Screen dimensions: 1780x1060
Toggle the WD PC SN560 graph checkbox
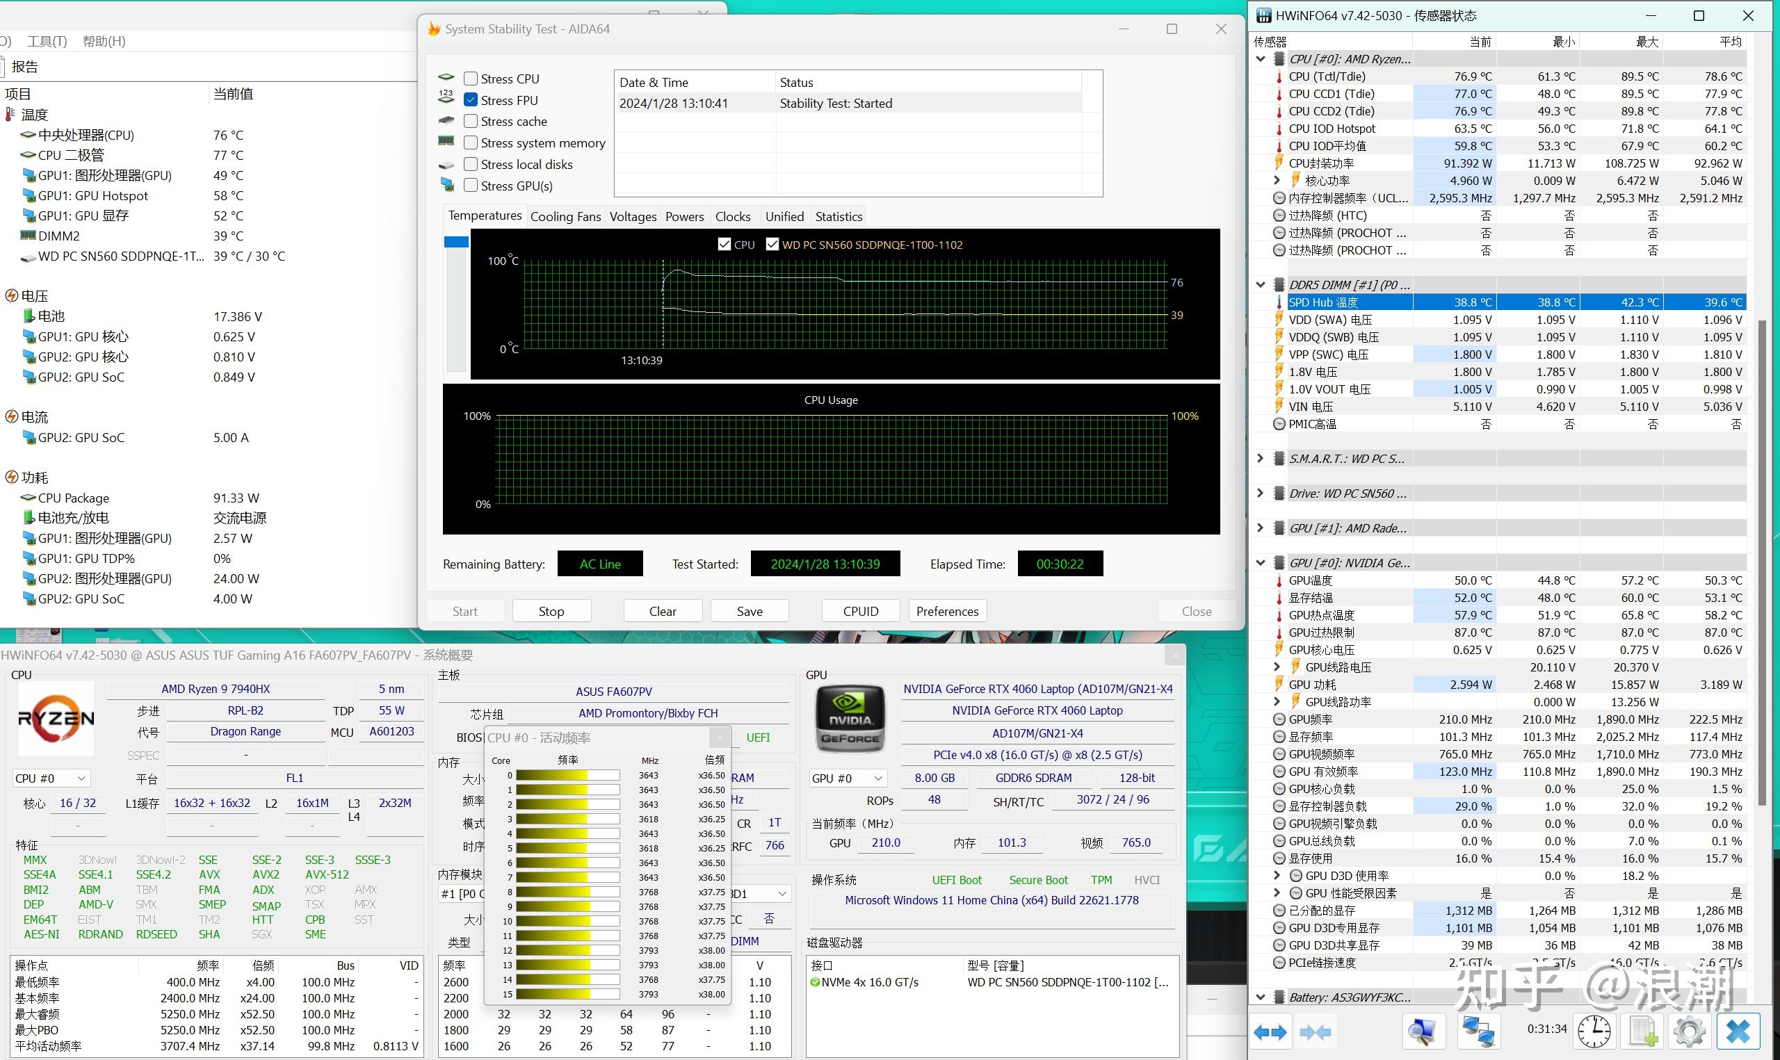pos(772,244)
